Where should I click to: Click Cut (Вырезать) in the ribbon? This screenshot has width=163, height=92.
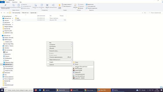(x=24, y=4)
